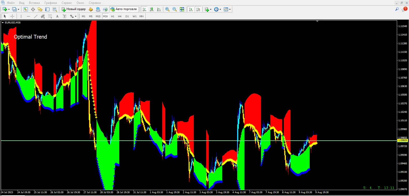Switch timeframe to H1

click(113, 16)
